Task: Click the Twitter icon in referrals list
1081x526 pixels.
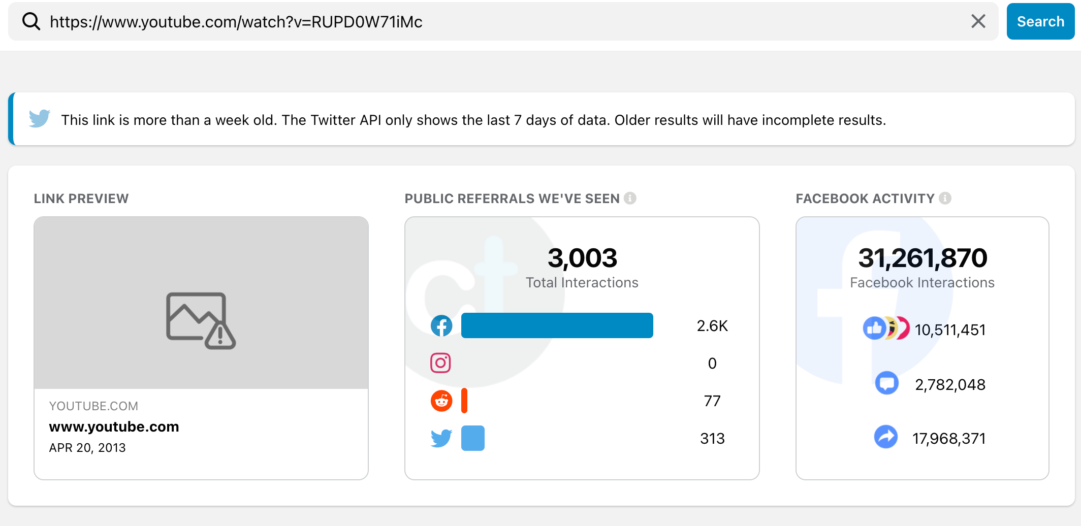Action: click(x=441, y=438)
